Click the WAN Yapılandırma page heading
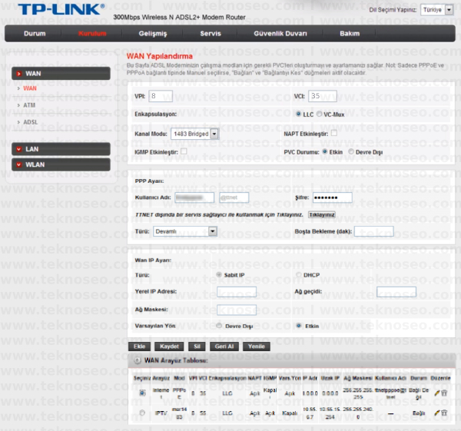This screenshot has height=431, width=461. click(x=160, y=56)
